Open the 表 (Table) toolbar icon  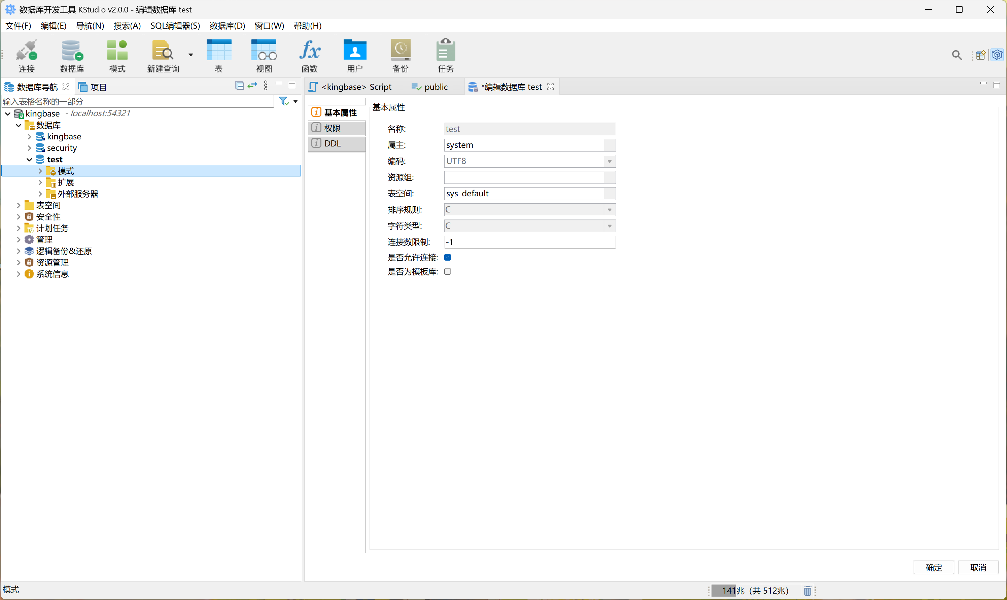click(x=219, y=56)
